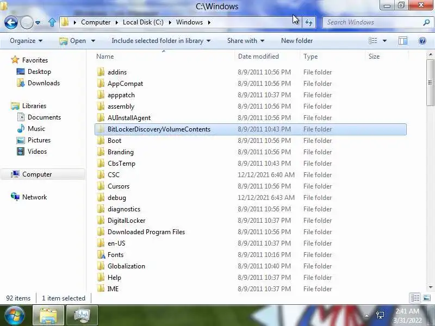The image size is (435, 326).
Task: Open the Videos library
Action: click(x=32, y=152)
